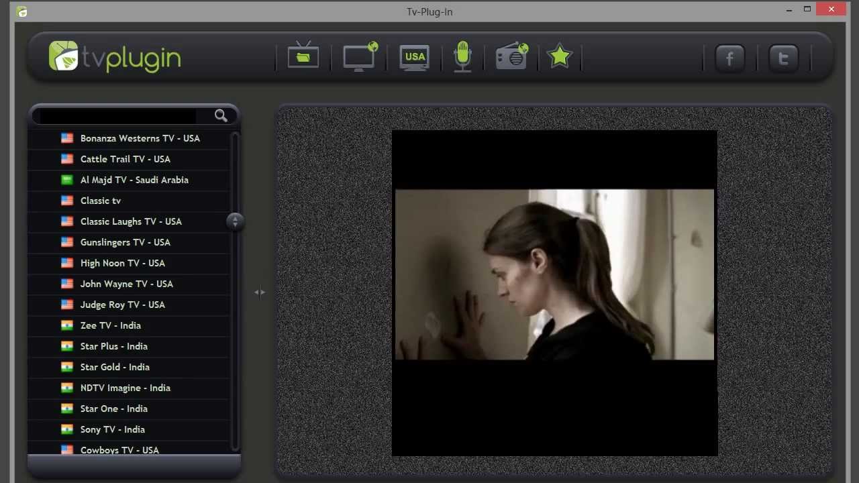
Task: Click the Saudi Arabia flag icon
Action: (67, 180)
